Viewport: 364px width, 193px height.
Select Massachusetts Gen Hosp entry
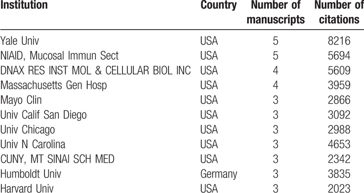click(53, 85)
